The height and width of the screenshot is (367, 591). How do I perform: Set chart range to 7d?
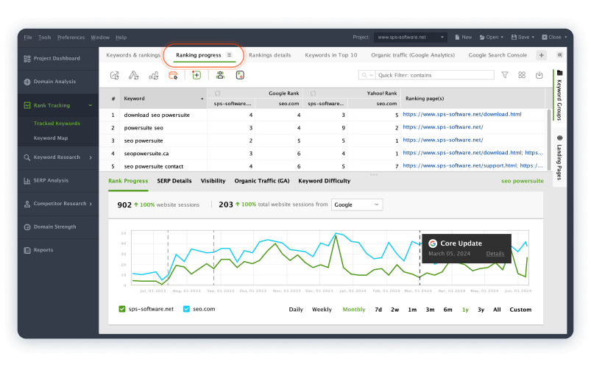[x=378, y=310]
